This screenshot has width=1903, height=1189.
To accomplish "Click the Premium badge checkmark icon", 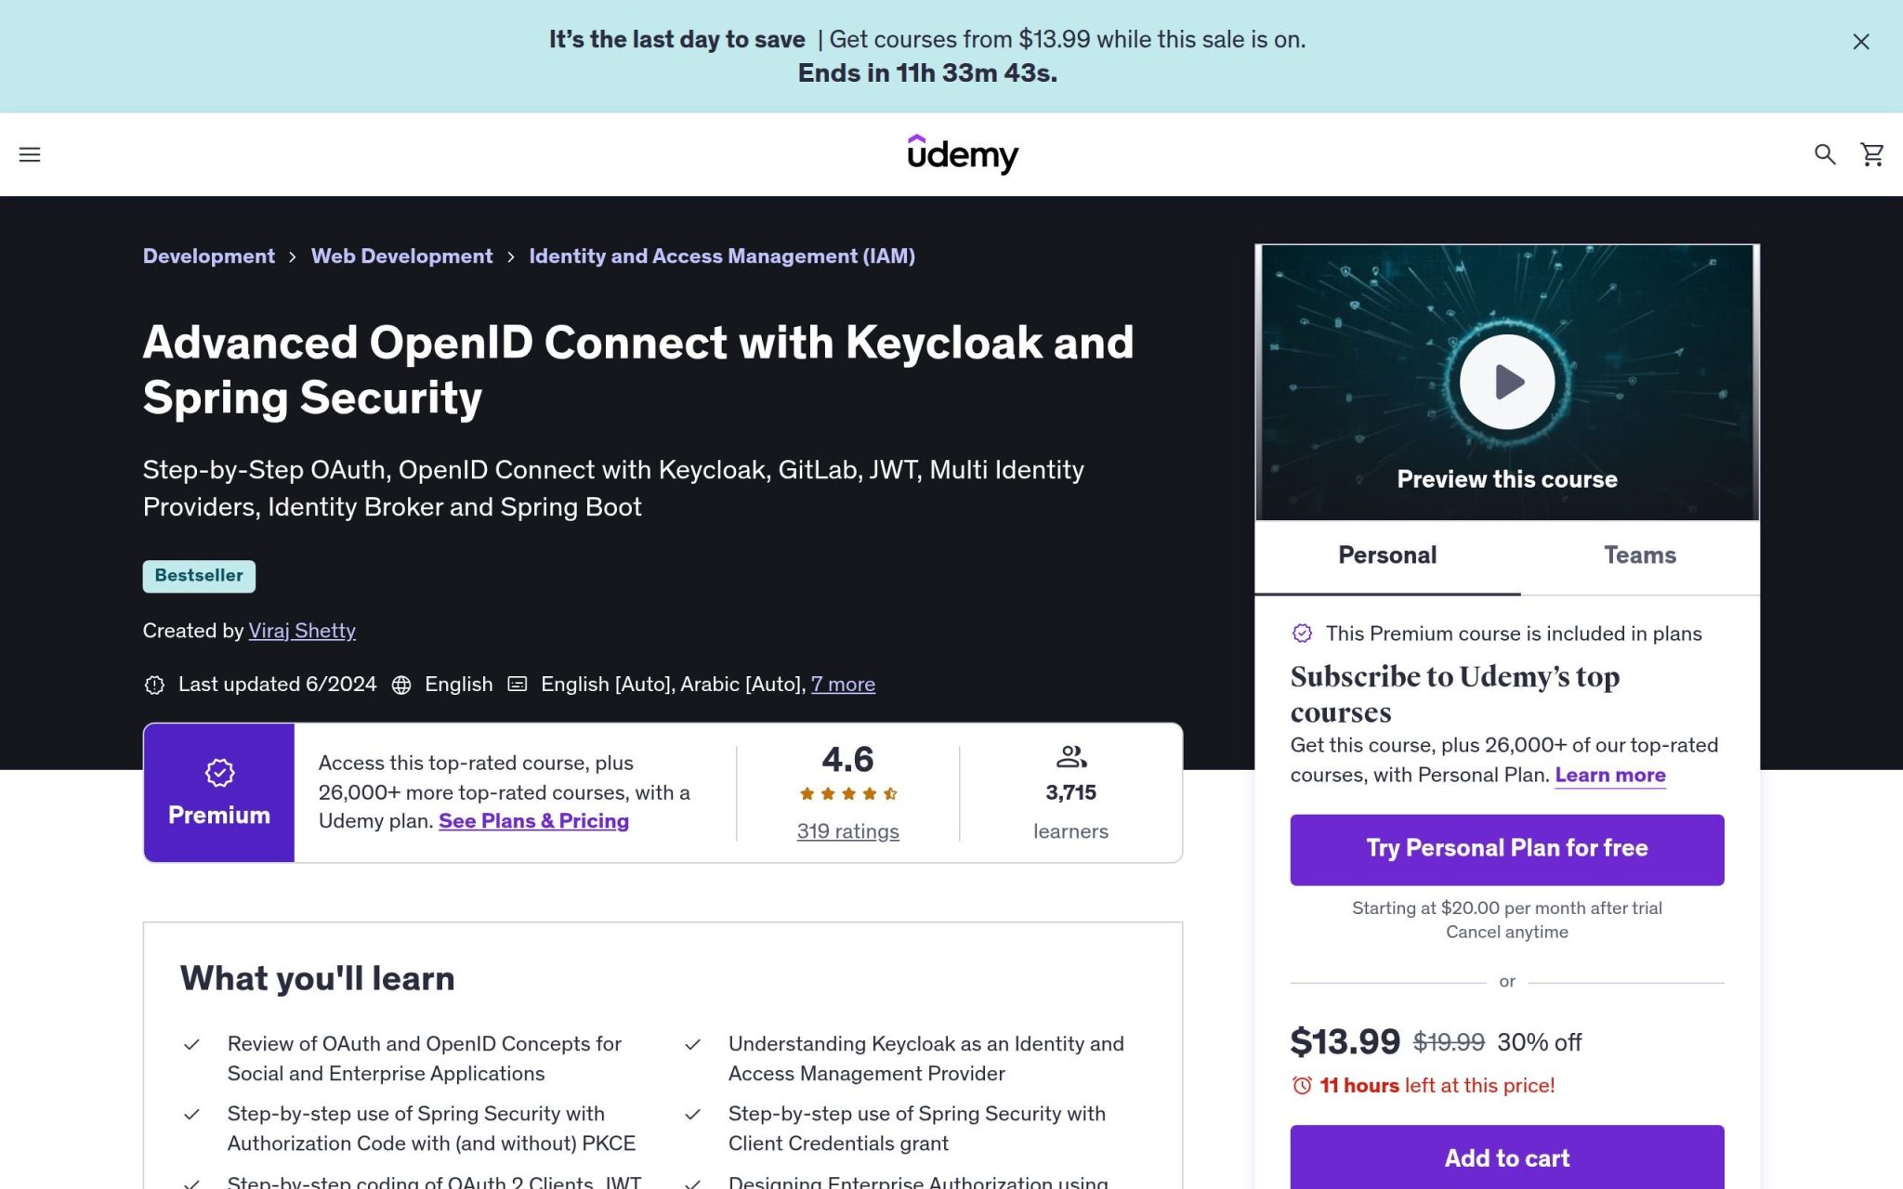I will point(219,773).
